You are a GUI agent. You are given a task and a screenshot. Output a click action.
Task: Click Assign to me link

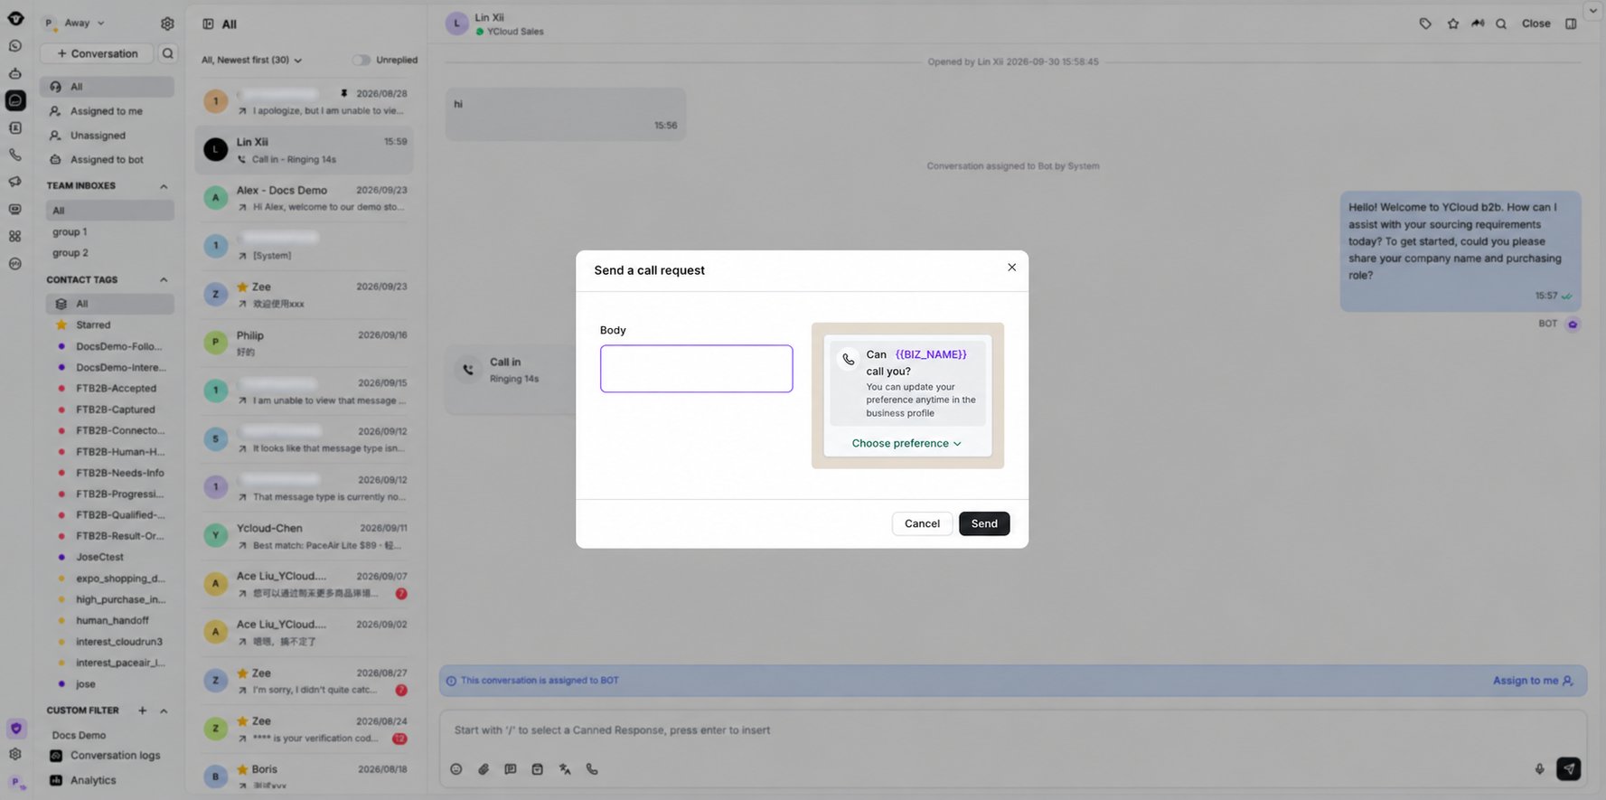pos(1533,682)
